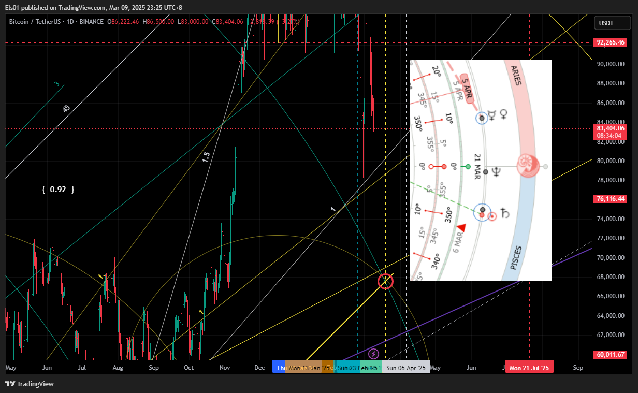Image resolution: width=638 pixels, height=393 pixels.
Task: Click the Sun 23 Feb '25 date label
Action: (358, 368)
